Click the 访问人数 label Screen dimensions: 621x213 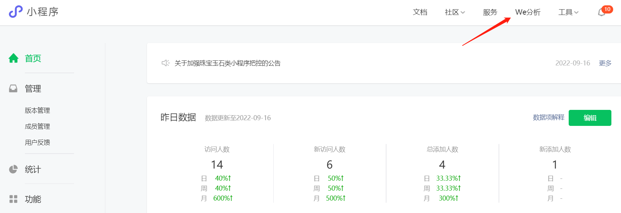[217, 149]
